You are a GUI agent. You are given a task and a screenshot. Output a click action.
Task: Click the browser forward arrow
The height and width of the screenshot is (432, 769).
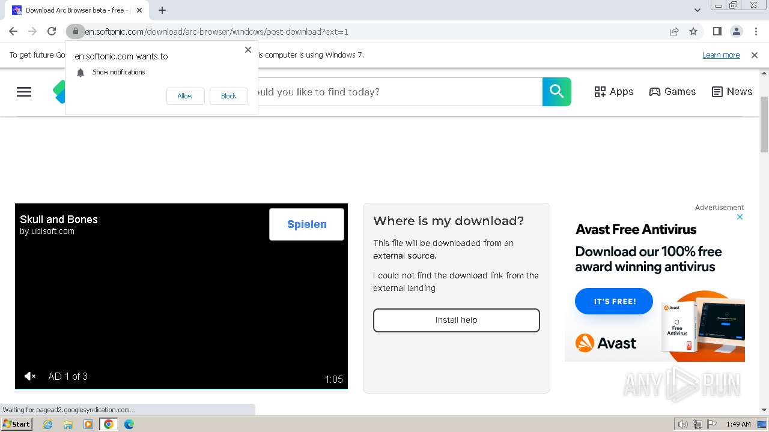coord(32,31)
